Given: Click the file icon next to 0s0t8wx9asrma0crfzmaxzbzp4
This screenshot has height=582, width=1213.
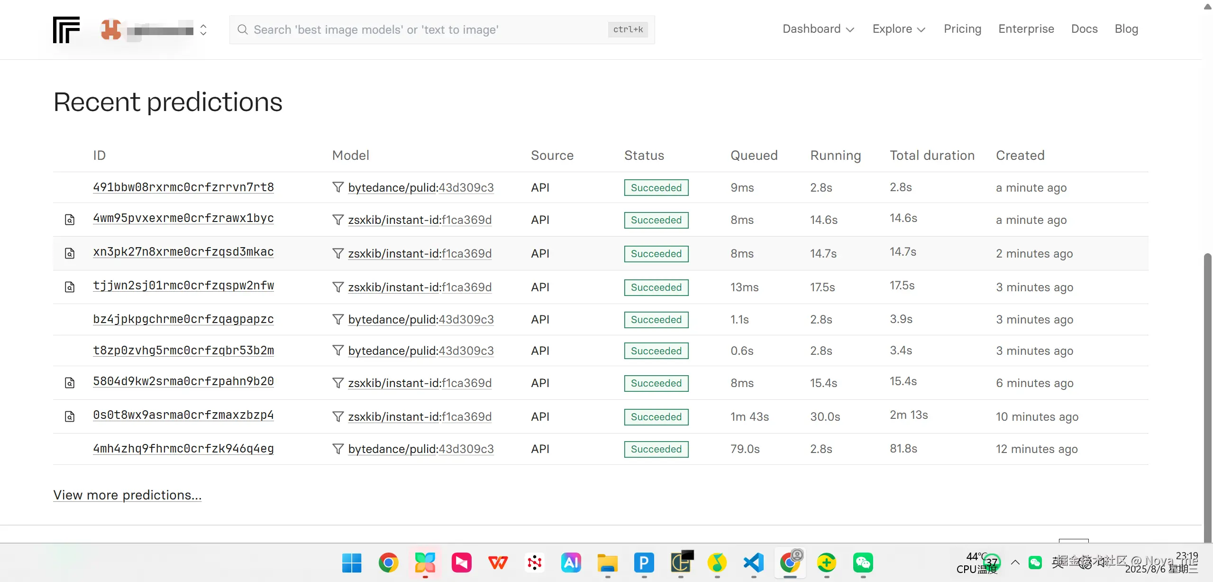Looking at the screenshot, I should tap(70, 416).
